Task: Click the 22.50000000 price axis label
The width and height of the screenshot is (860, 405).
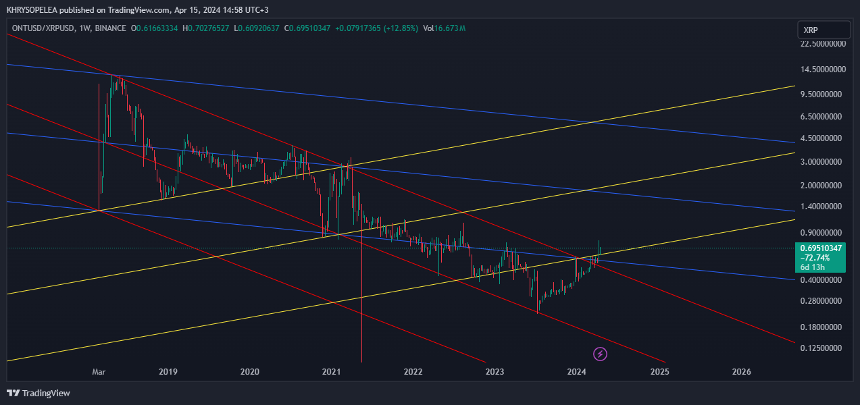Action: (x=823, y=44)
